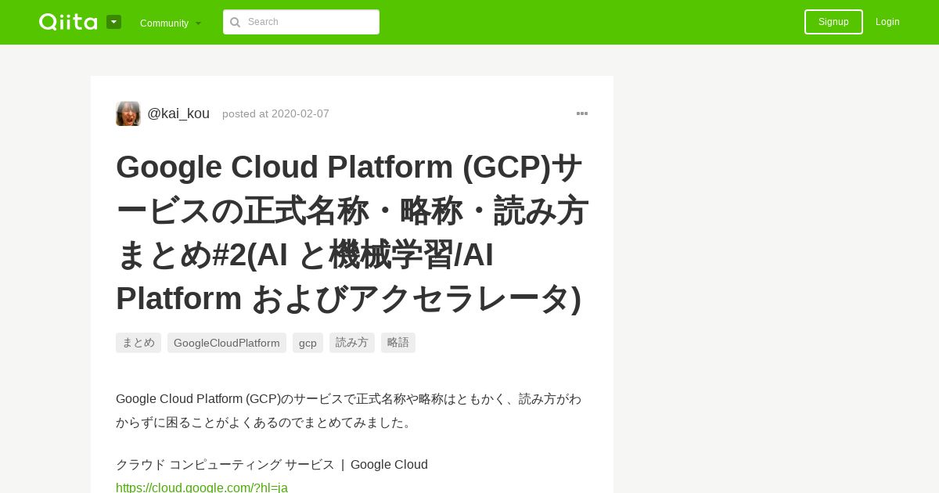
Task: Select the 読み方 tag
Action: pos(352,343)
